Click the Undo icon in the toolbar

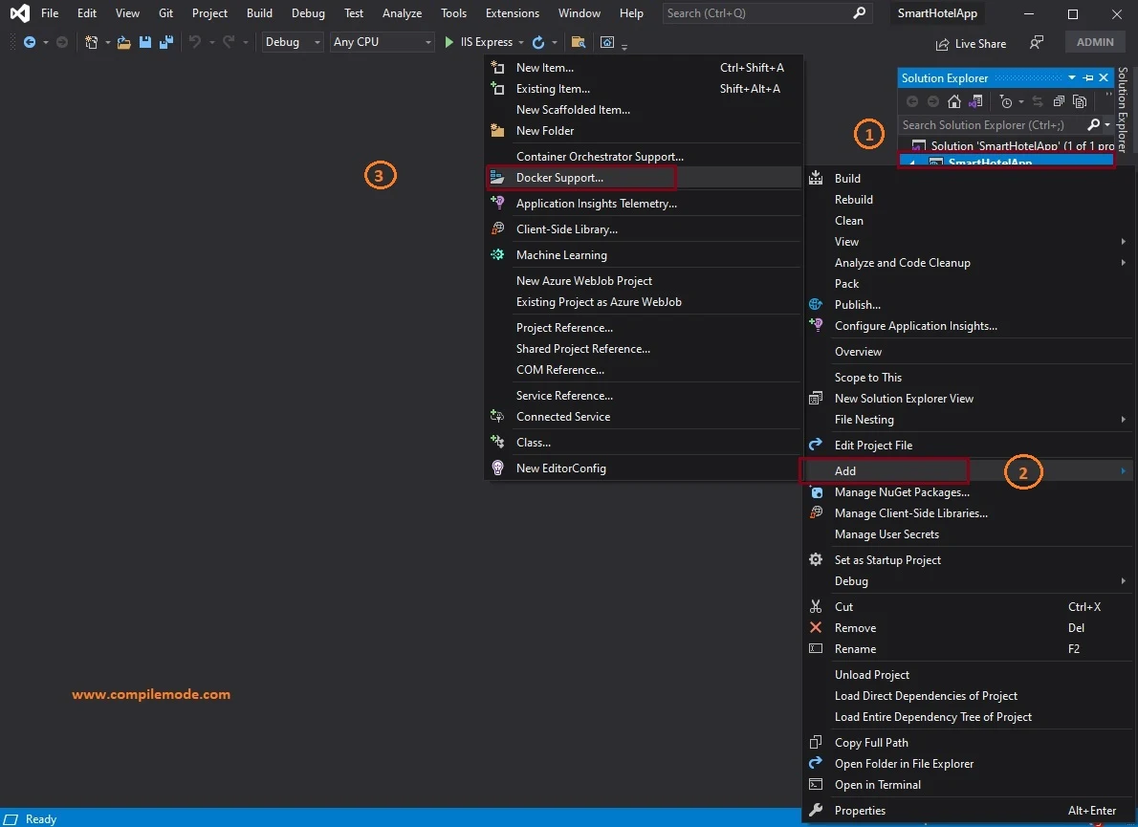click(196, 42)
